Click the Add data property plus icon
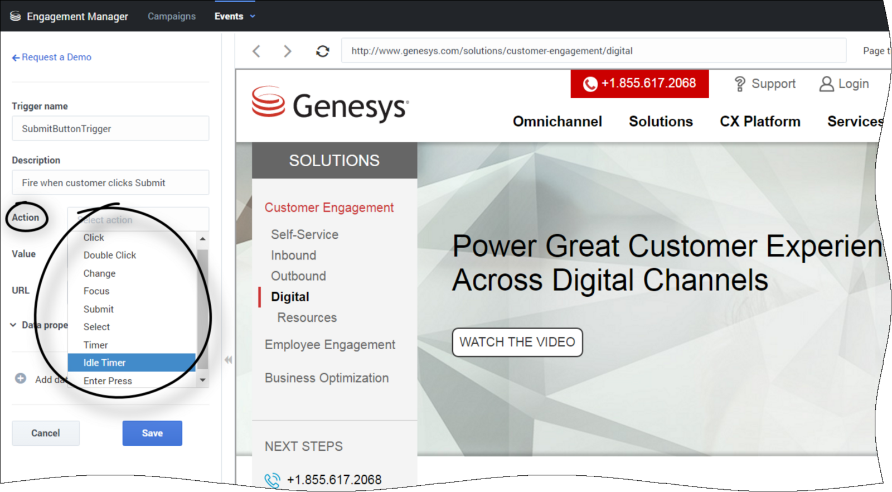The image size is (892, 492). pos(21,379)
